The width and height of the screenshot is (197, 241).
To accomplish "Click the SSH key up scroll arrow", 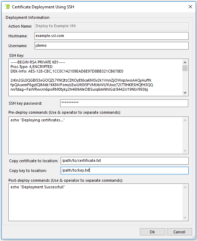I will click(185, 62).
